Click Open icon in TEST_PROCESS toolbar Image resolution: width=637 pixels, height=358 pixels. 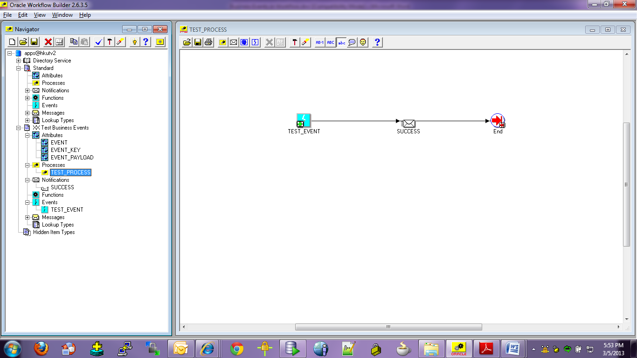pyautogui.click(x=187, y=42)
